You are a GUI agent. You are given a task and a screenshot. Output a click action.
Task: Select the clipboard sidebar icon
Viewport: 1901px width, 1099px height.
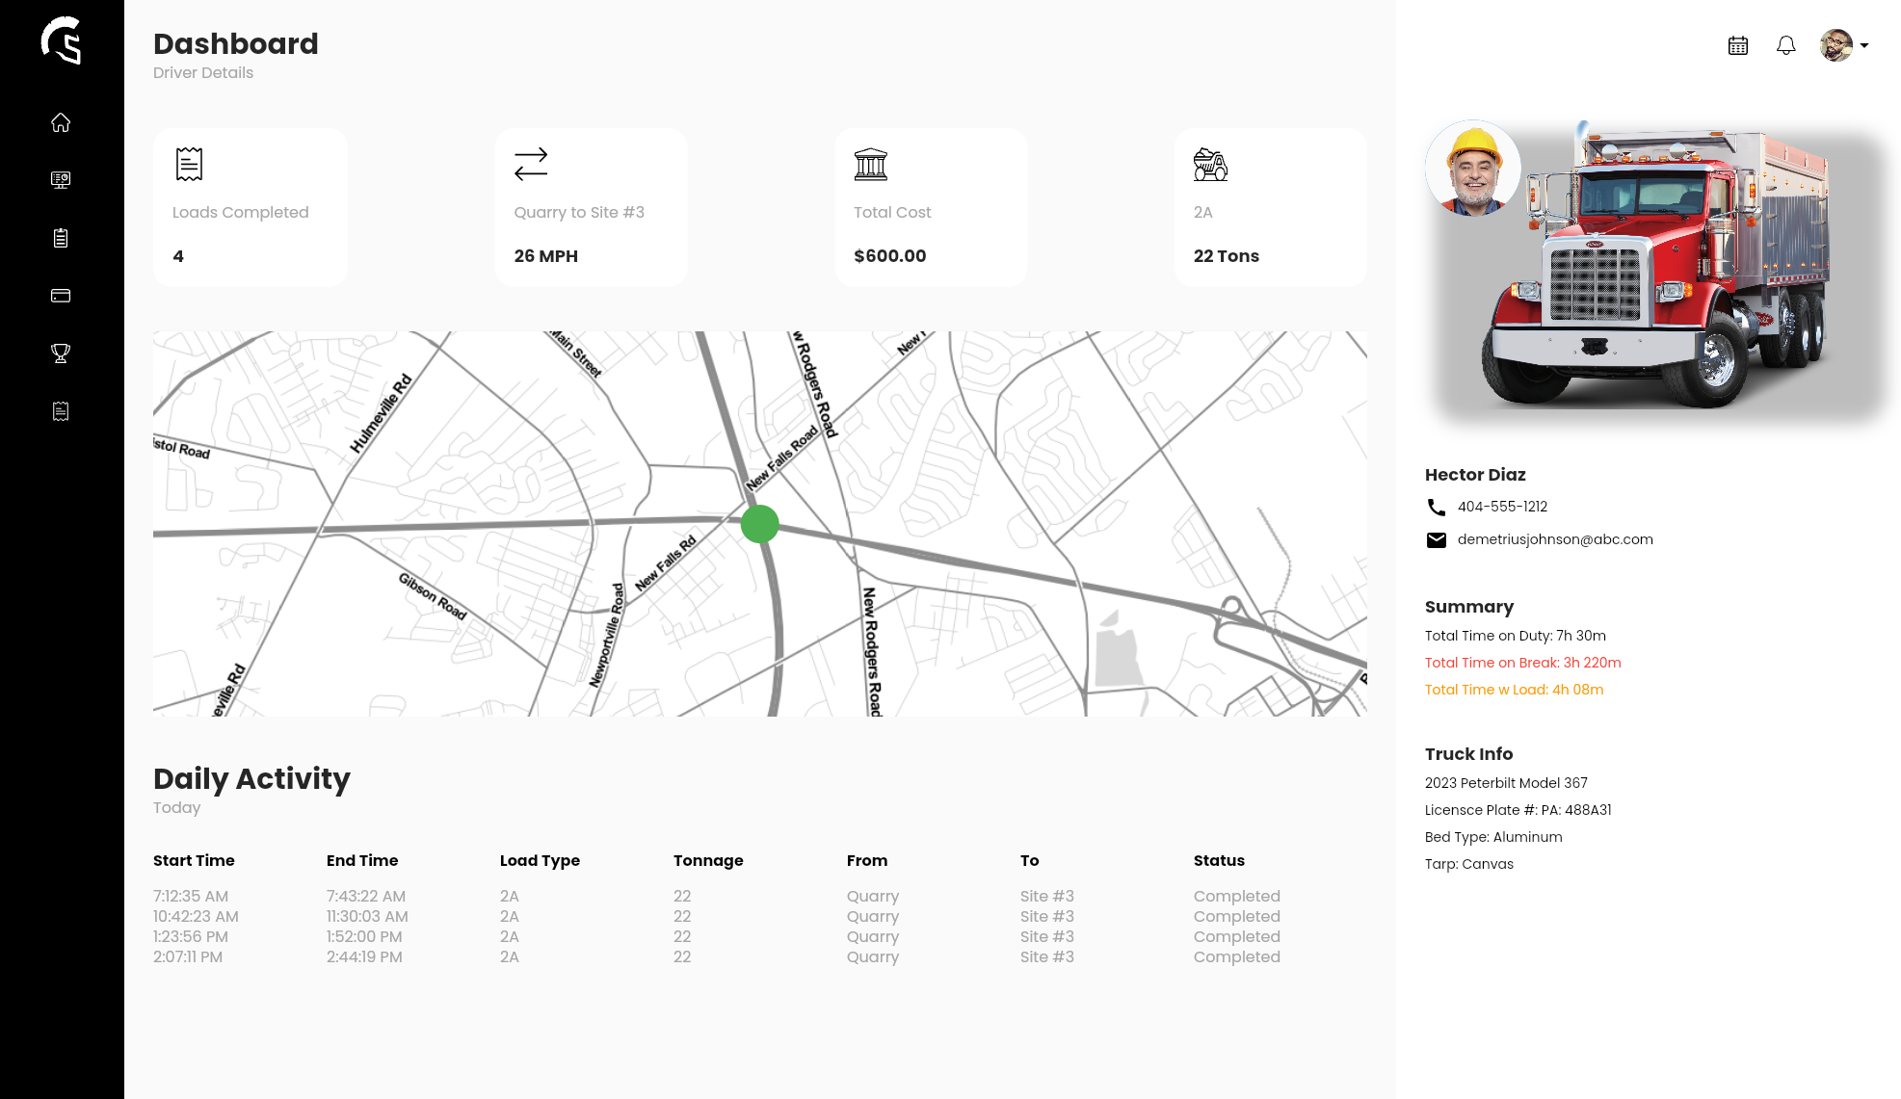coord(61,238)
